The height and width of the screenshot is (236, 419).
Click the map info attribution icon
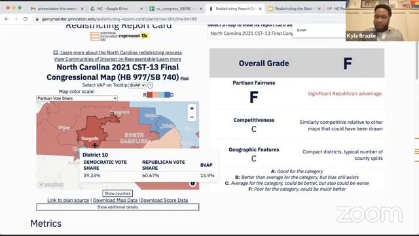192,184
